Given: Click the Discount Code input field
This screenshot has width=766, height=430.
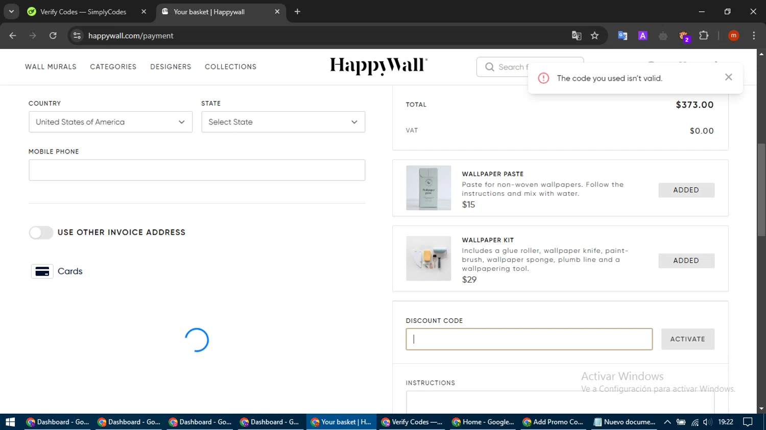Looking at the screenshot, I should point(529,339).
